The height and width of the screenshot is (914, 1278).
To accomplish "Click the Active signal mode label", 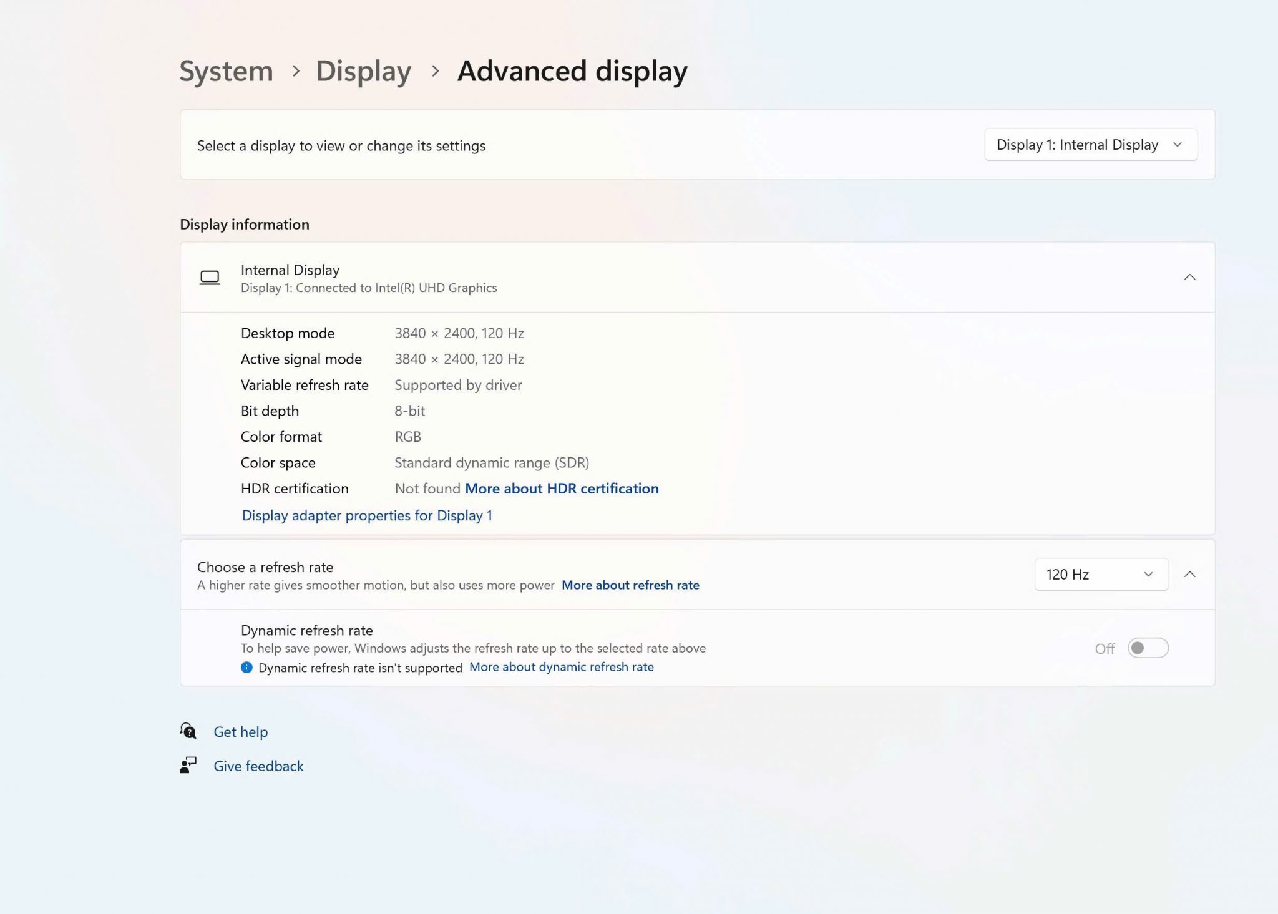I will pyautogui.click(x=301, y=359).
